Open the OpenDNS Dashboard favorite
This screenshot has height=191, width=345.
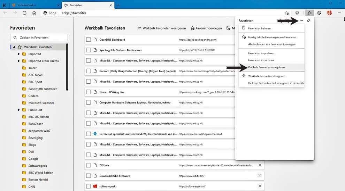(x=112, y=40)
